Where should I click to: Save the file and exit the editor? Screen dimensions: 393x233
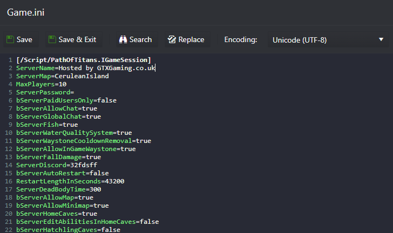coord(74,39)
